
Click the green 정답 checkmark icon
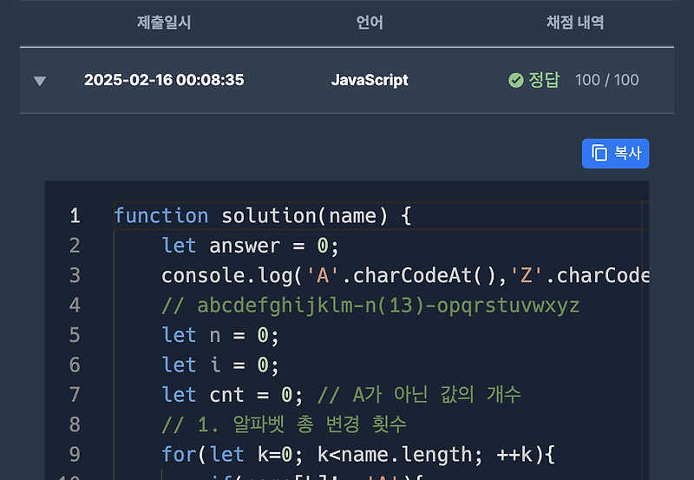(x=515, y=80)
